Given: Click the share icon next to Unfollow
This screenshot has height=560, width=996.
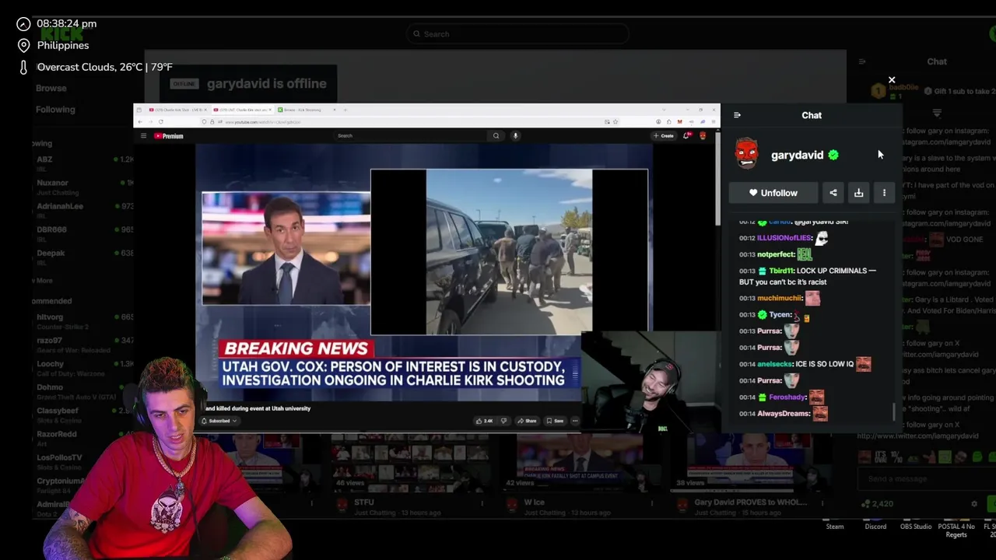Looking at the screenshot, I should [x=833, y=193].
